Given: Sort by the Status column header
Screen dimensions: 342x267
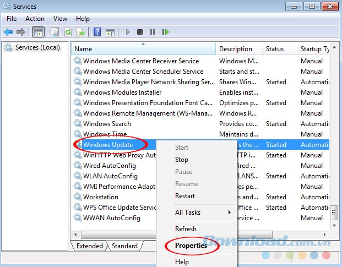Looking at the screenshot, I should (280, 49).
